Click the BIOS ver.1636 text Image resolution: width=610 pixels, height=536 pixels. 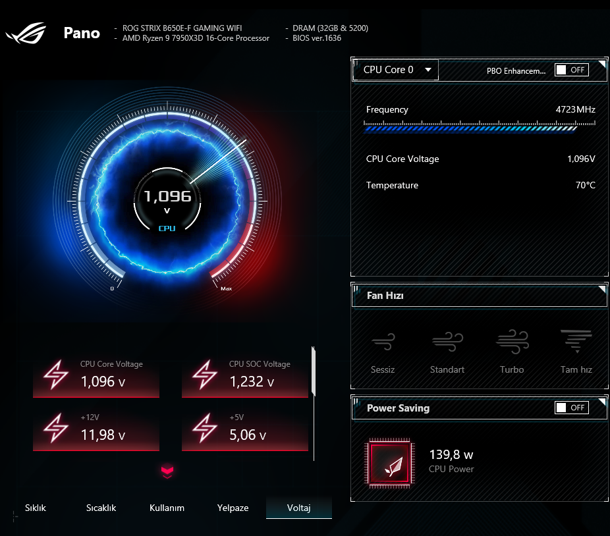click(317, 38)
